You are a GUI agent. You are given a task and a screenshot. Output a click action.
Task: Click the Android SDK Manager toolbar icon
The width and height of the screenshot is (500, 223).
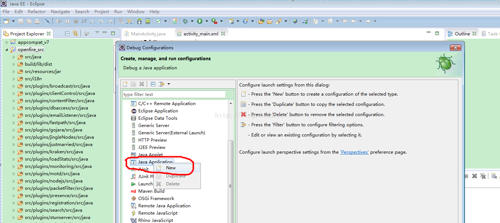(x=139, y=22)
